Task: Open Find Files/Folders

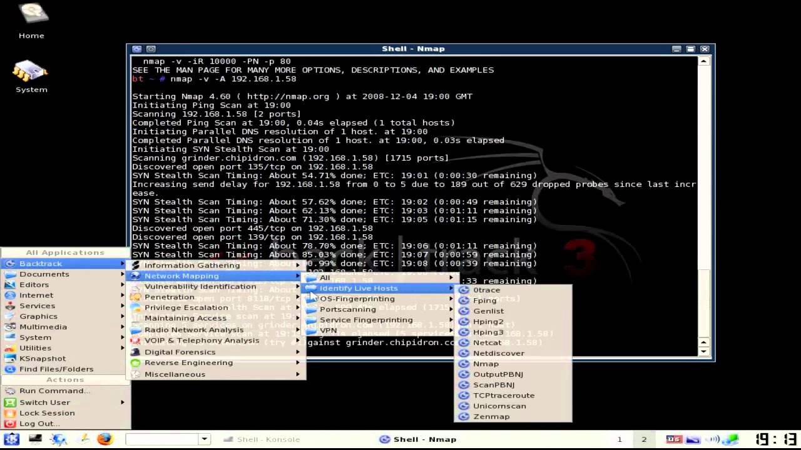Action: (x=64, y=369)
